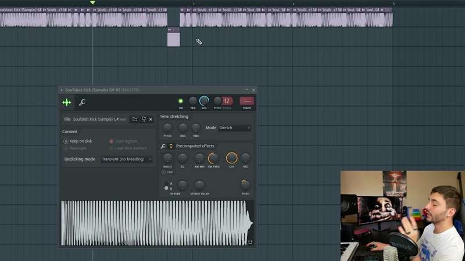Image resolution: width=465 pixels, height=261 pixels.
Task: Click the channel PAN knob
Action: point(193,101)
